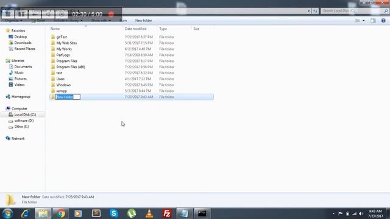Open the Pictures library
Viewport: 390px width, 219px height.
[20, 78]
